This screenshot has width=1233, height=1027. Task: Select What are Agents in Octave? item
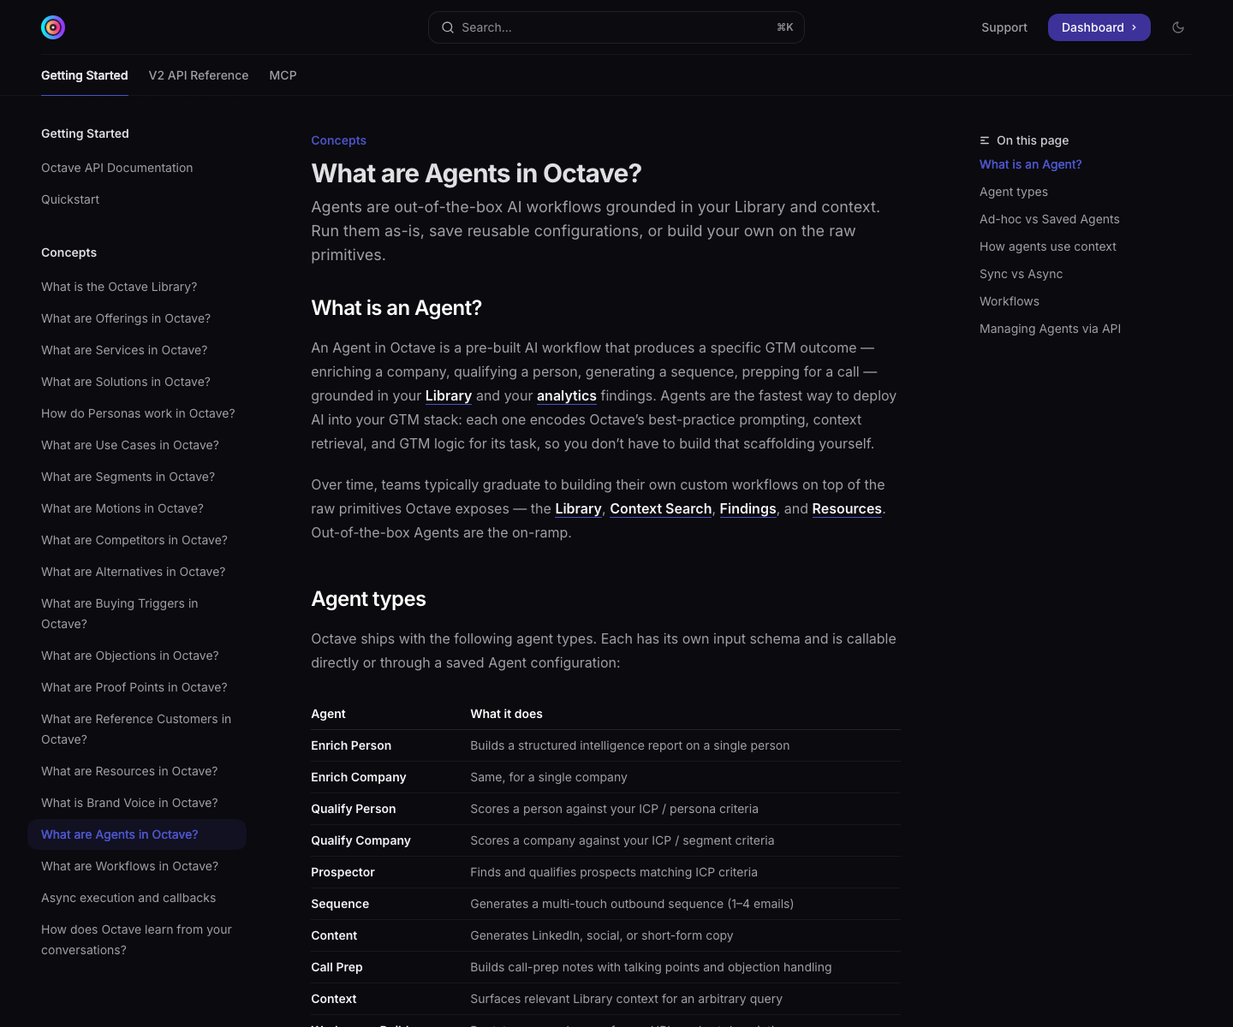[137, 834]
